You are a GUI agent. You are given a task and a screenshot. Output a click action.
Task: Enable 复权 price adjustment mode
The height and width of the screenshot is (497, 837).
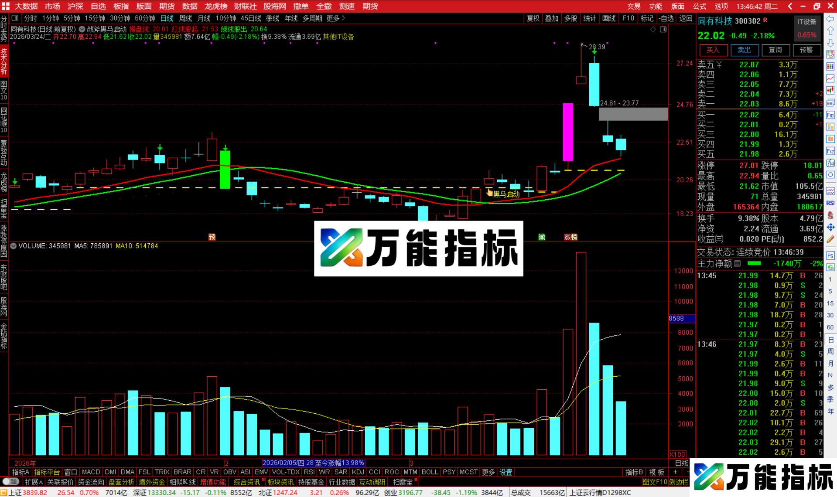(532, 19)
